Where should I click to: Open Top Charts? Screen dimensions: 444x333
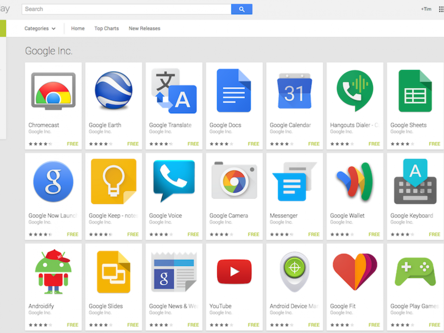[x=107, y=28]
